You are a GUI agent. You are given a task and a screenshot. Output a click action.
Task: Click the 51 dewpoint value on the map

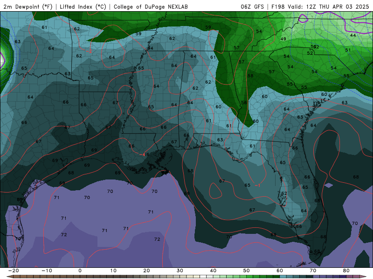pos(348,50)
